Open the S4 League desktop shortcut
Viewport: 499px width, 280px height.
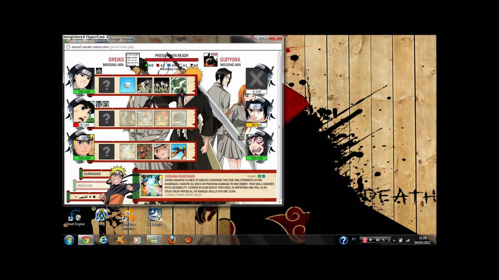tap(155, 218)
